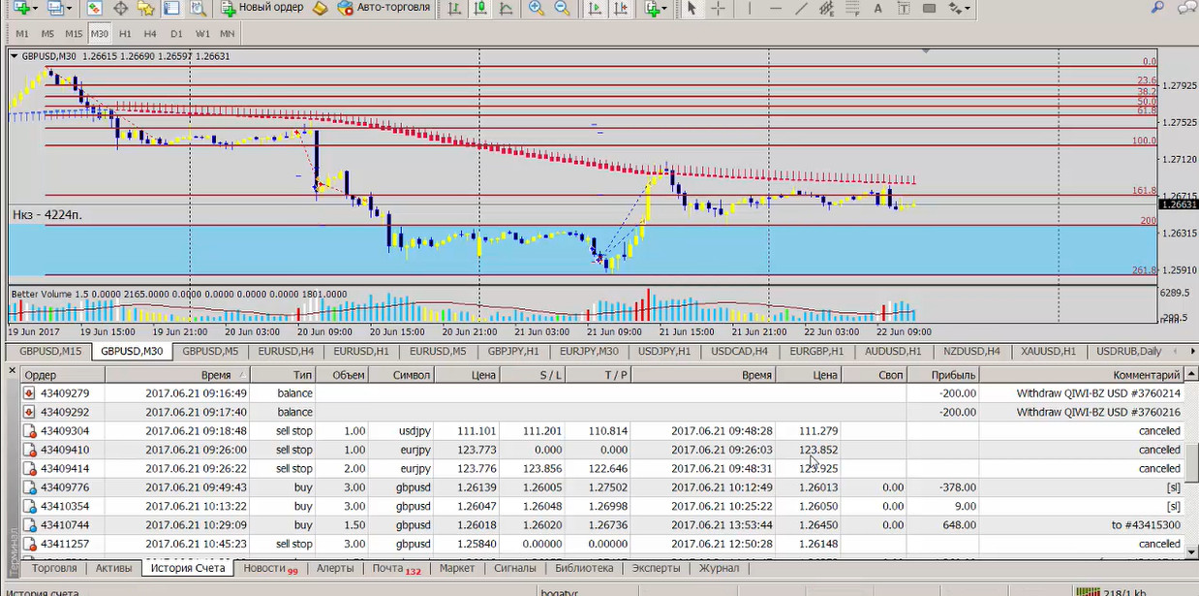Switch to the H4 timeframe button
Screen dimensions: 1199x596
(x=150, y=34)
